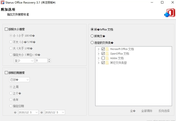Expand the Microsoft Office 文档 tree node
This screenshot has height=121, width=176.
coord(98,49)
